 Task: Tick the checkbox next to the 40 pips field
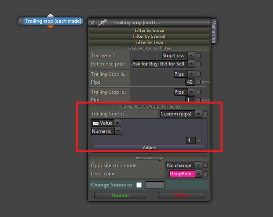tap(198, 82)
